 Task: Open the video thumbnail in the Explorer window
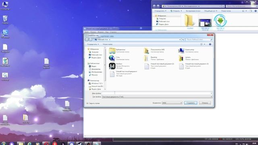205,22
